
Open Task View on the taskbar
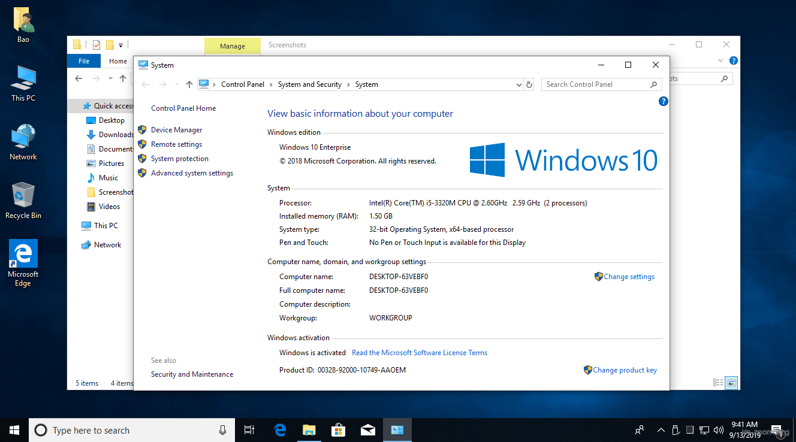[249, 430]
